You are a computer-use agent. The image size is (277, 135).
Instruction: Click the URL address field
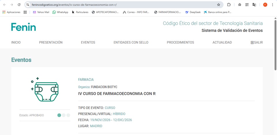coord(121,5)
